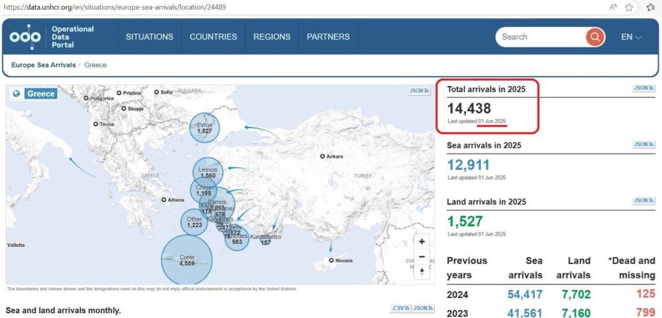Open the COUNTRIES menu
The image size is (662, 318).
(213, 37)
